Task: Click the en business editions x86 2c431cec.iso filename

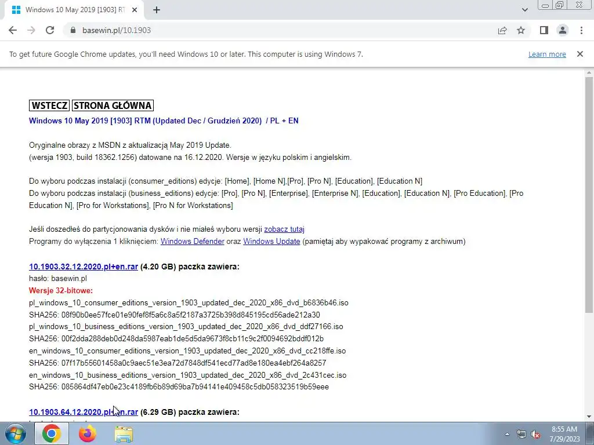Action: (187, 375)
